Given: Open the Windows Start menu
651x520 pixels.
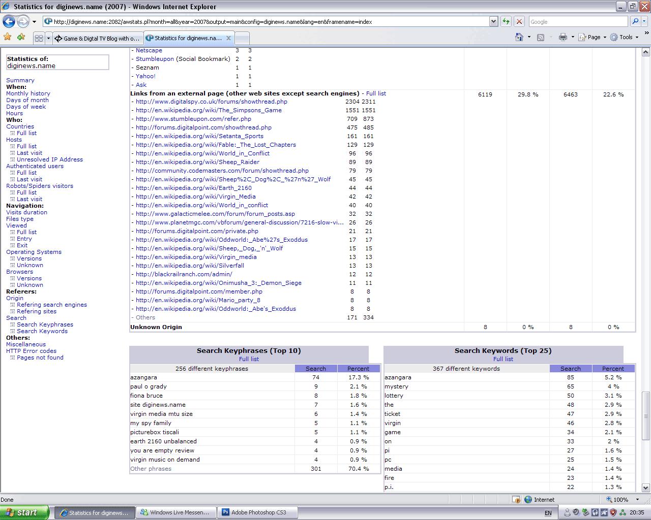Looking at the screenshot, I should tap(25, 512).
